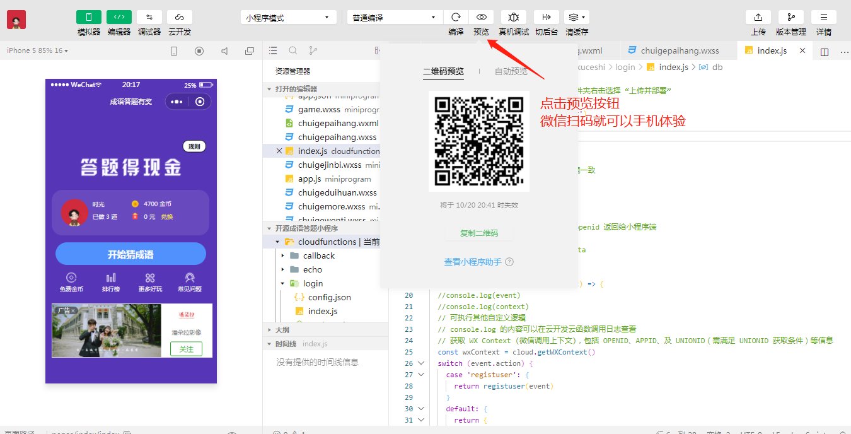This screenshot has width=851, height=434.
Task: Click the db breadcrumb symbol
Action: pos(711,67)
